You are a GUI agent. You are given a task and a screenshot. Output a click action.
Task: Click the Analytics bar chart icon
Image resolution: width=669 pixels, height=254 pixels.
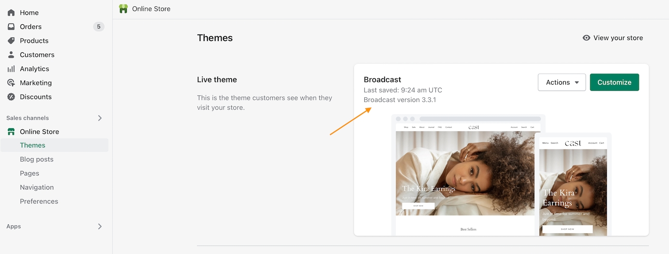click(x=11, y=69)
